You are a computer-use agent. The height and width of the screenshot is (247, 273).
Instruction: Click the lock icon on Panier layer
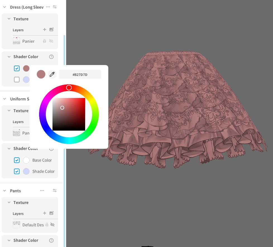(45, 41)
